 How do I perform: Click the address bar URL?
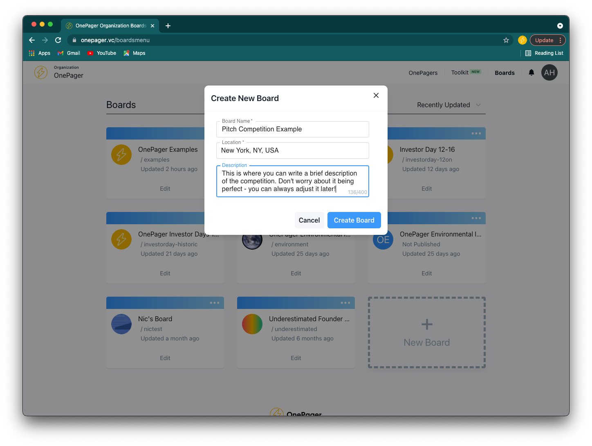(x=115, y=40)
